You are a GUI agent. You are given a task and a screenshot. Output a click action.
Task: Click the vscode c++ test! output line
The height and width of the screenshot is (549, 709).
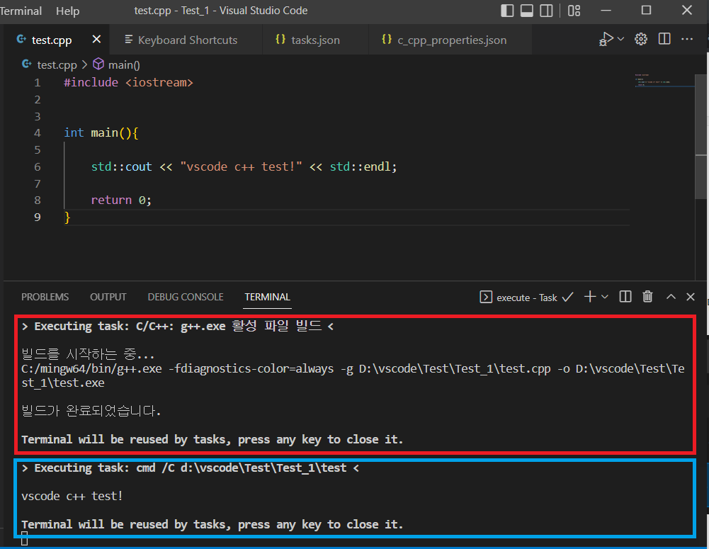[72, 496]
